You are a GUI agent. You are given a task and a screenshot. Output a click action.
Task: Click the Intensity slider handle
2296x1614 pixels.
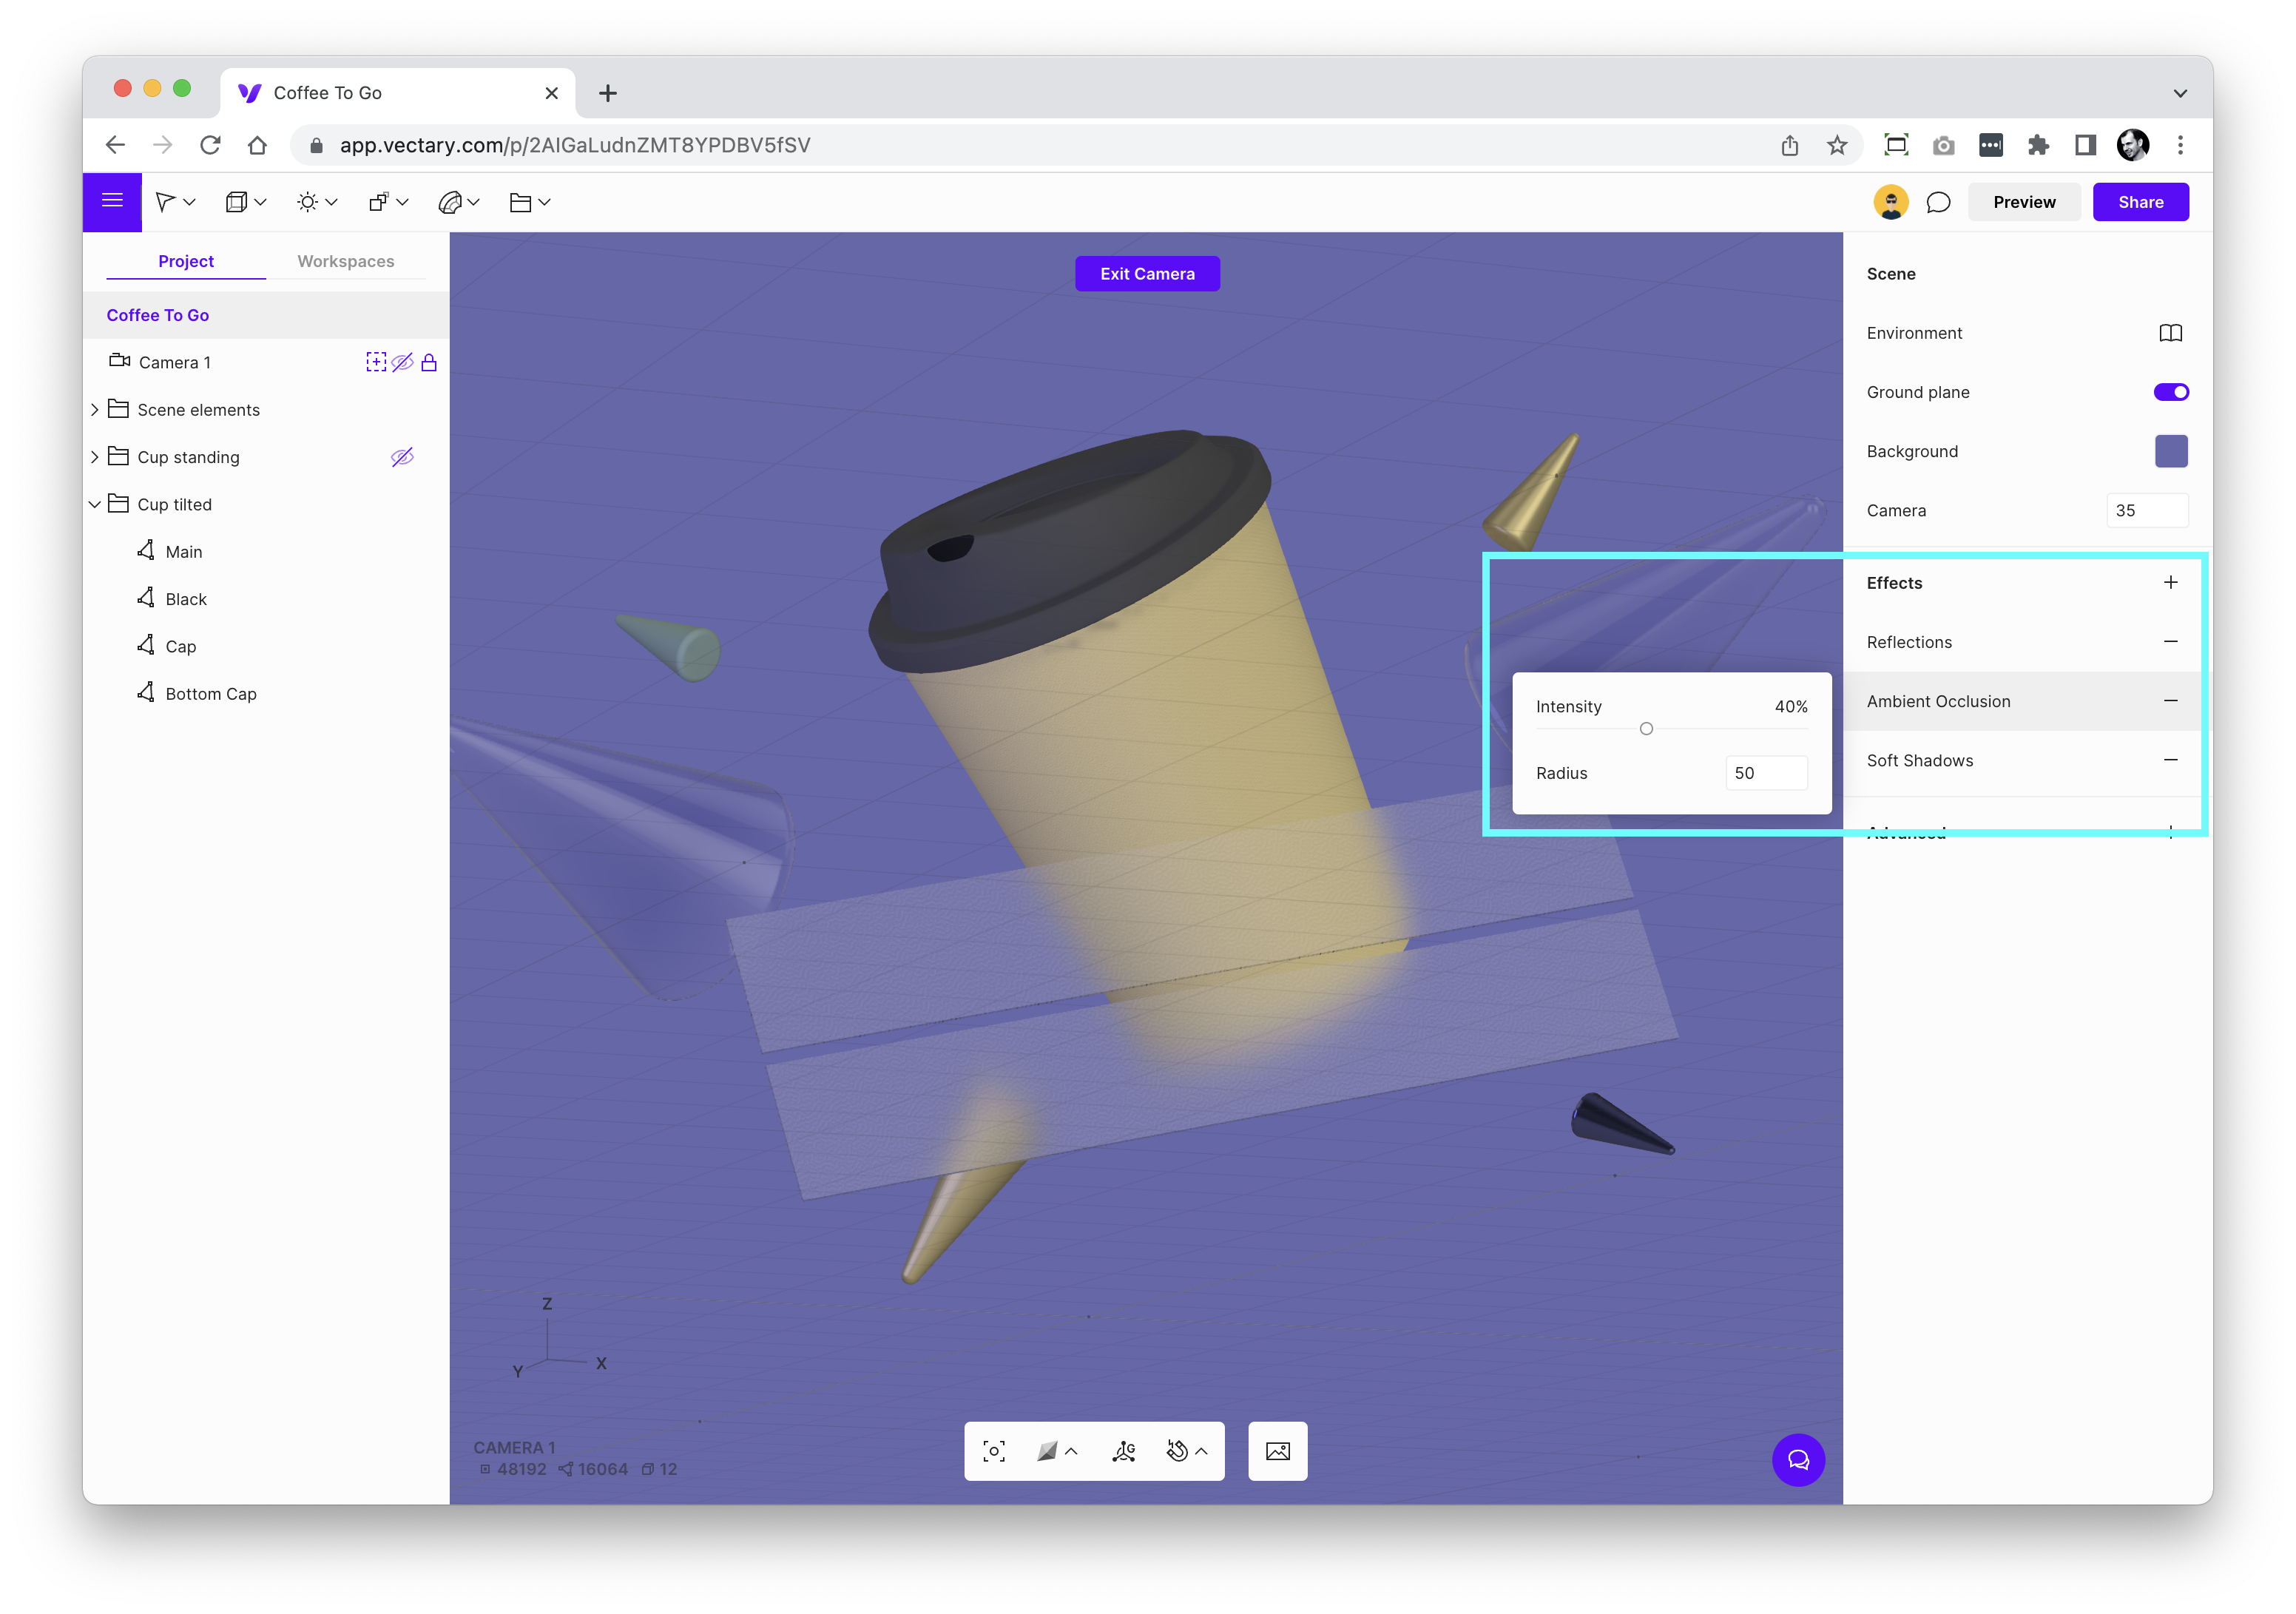coord(1646,729)
